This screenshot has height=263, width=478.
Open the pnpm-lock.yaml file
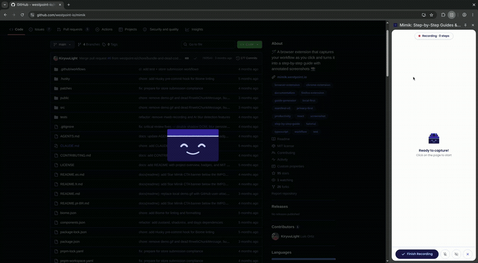(72, 251)
